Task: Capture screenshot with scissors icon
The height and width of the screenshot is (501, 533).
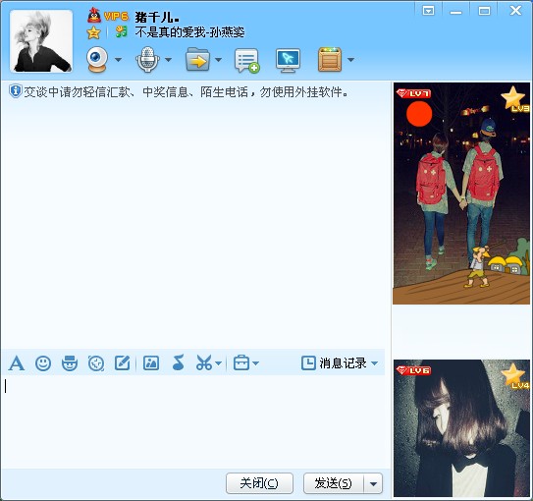Action: 204,362
